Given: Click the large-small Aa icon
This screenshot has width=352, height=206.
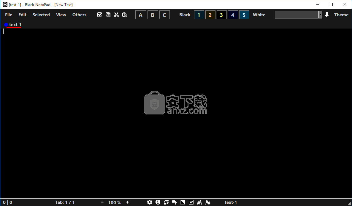Looking at the screenshot, I should click(208, 202).
